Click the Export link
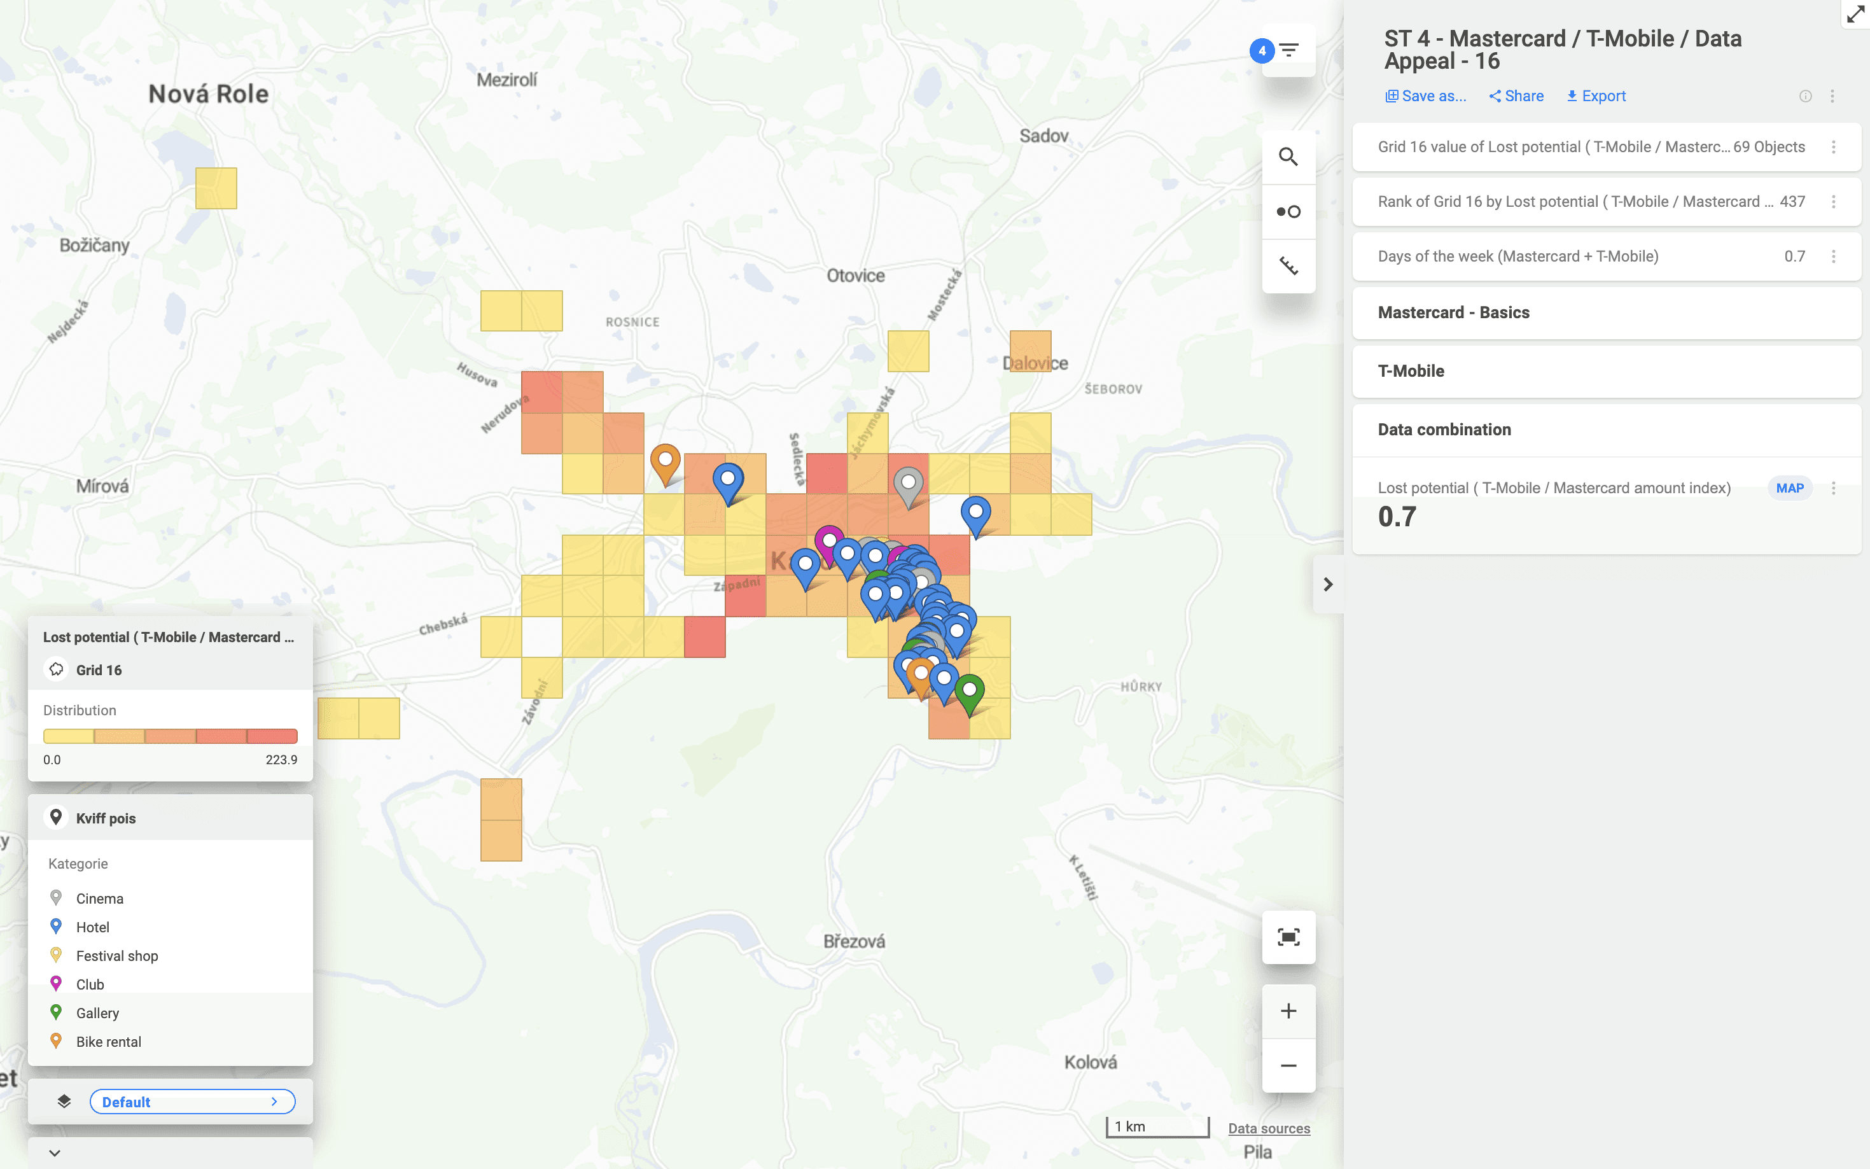 pos(1596,95)
